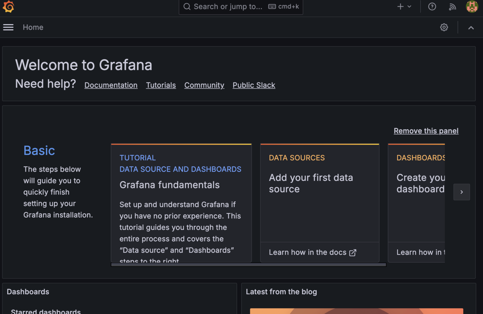
Task: Open the Tutorials link
Action: click(161, 85)
